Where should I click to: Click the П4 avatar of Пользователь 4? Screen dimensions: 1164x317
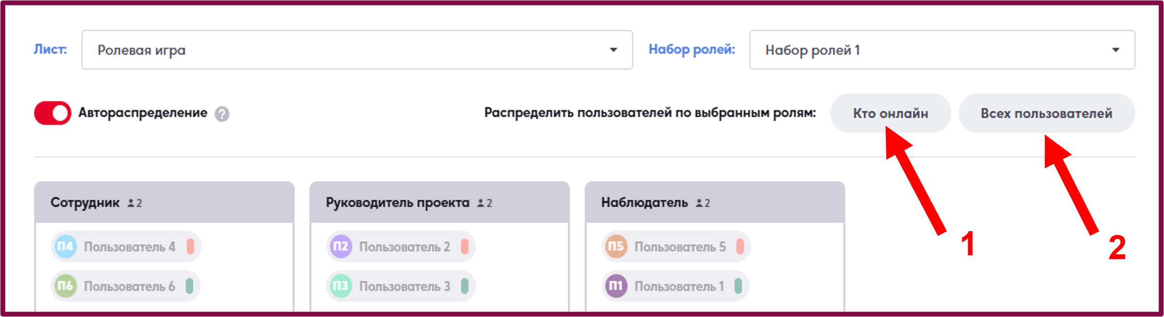(65, 247)
